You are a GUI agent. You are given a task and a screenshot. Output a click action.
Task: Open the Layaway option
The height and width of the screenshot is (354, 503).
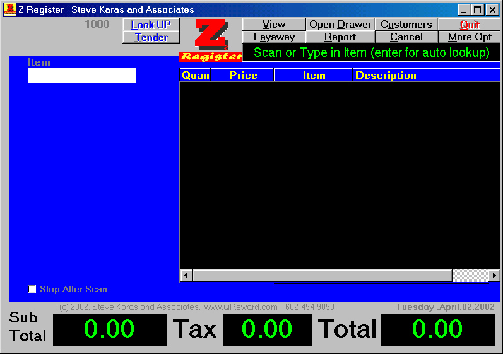pyautogui.click(x=274, y=37)
